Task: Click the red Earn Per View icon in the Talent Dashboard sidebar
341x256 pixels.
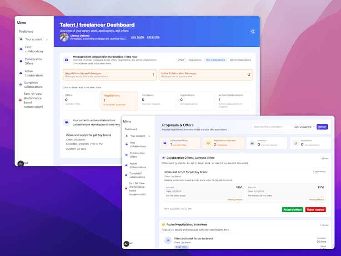Action: point(20,100)
